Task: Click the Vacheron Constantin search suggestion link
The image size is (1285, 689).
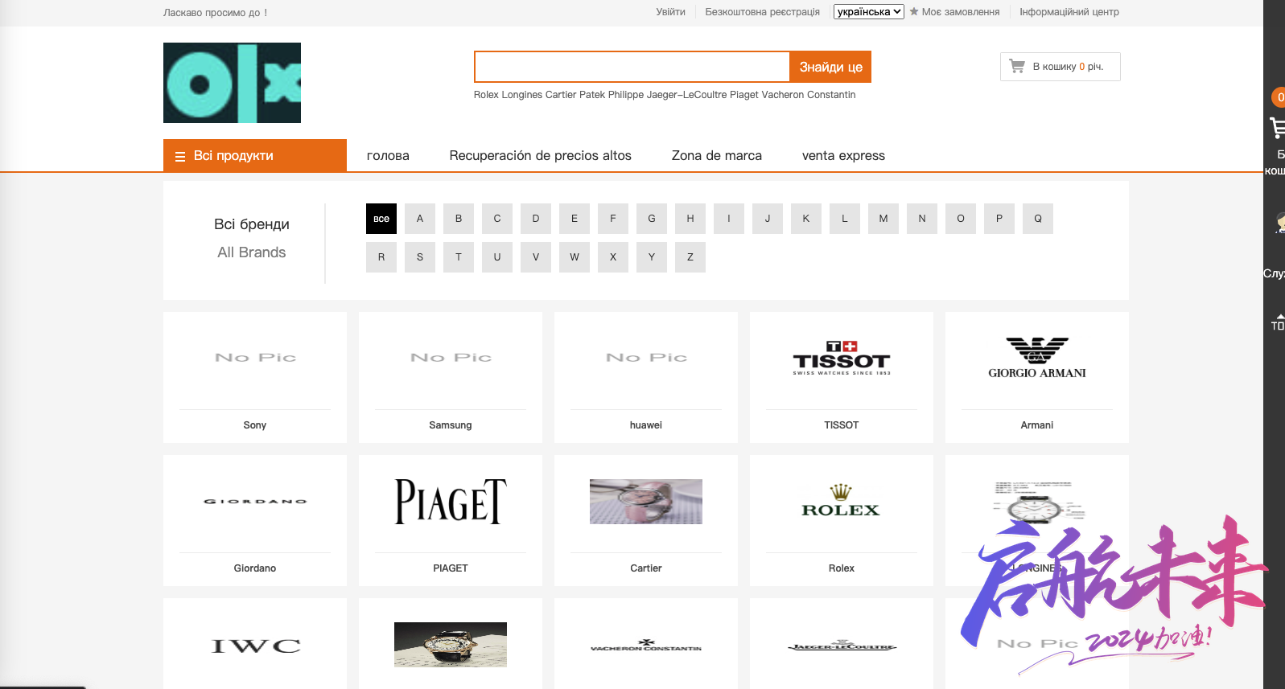Action: point(809,95)
